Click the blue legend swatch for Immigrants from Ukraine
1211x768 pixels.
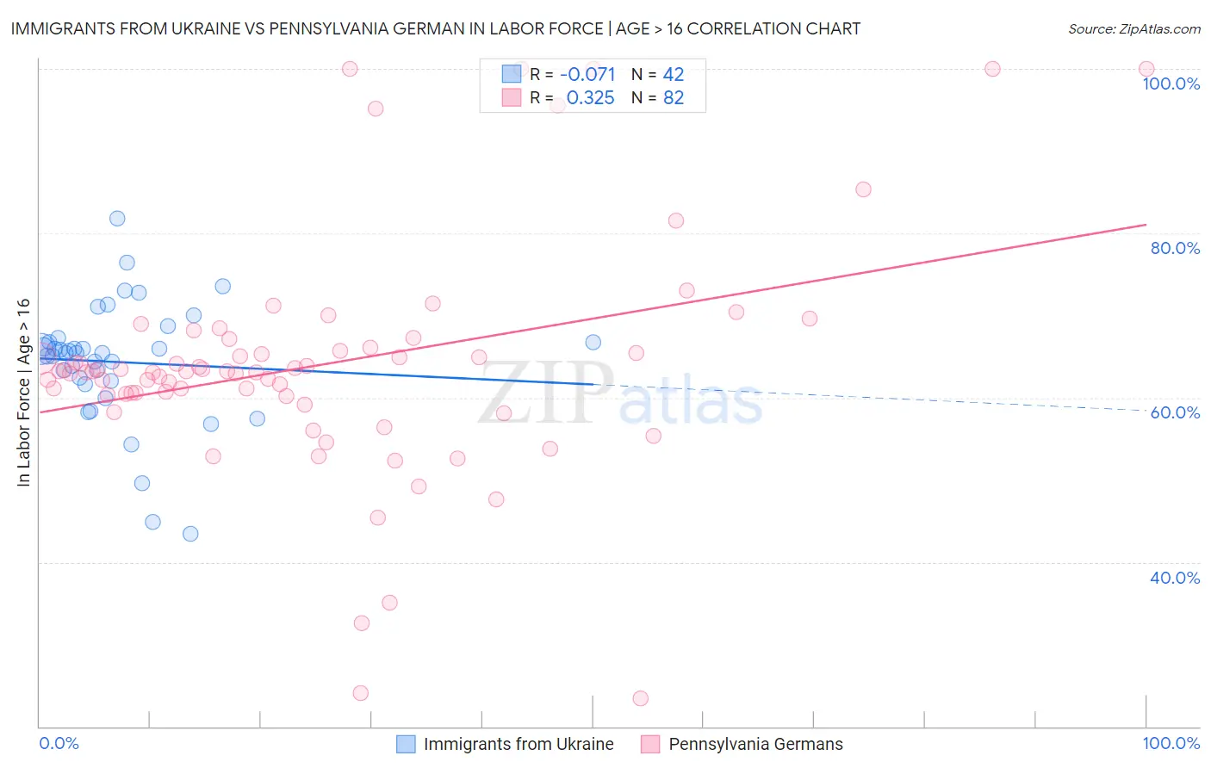pyautogui.click(x=406, y=744)
